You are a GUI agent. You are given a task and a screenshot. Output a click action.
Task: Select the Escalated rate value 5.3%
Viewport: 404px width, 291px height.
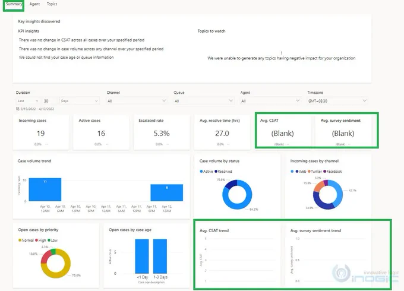162,134
